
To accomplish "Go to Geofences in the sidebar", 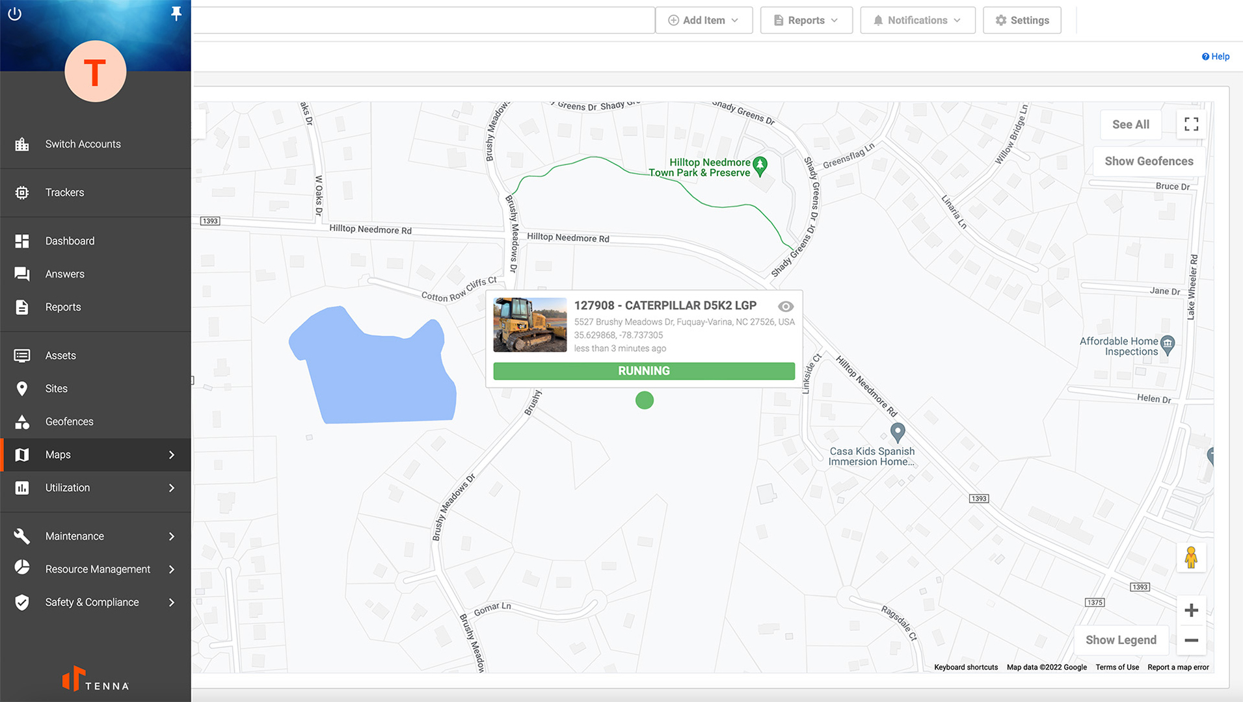I will 69,421.
